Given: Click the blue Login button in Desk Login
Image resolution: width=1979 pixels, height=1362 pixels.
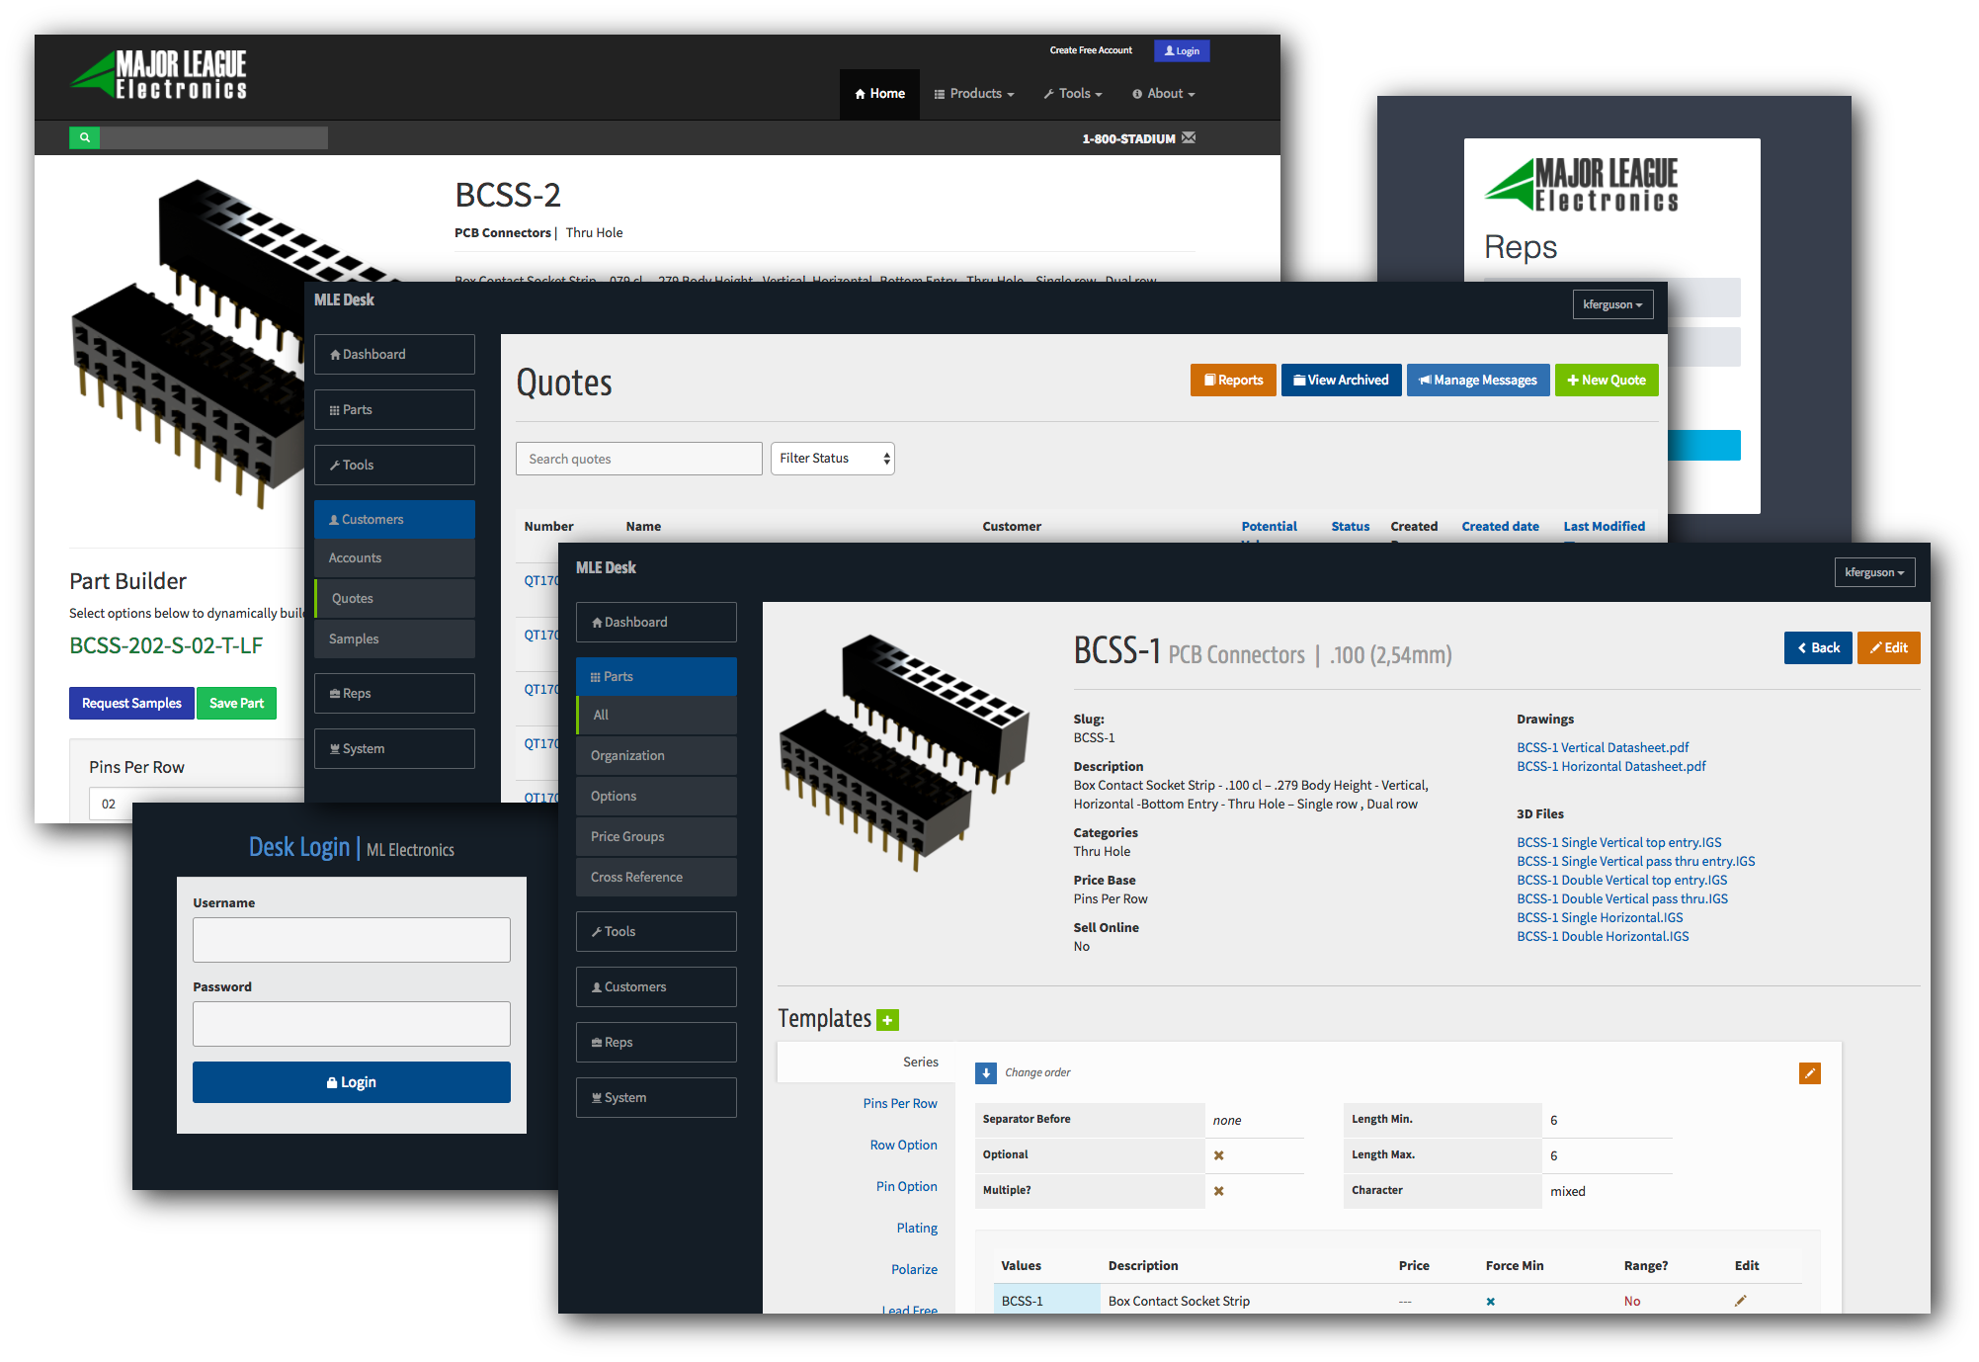Looking at the screenshot, I should 352,1082.
